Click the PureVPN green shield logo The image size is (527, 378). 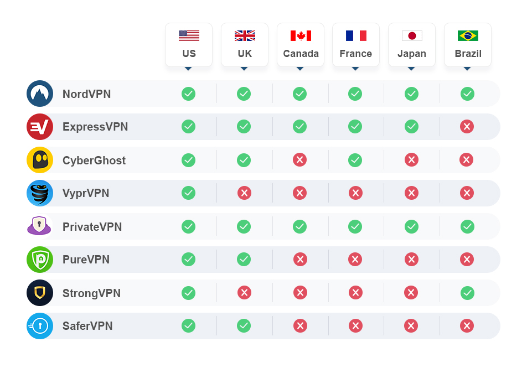click(40, 260)
